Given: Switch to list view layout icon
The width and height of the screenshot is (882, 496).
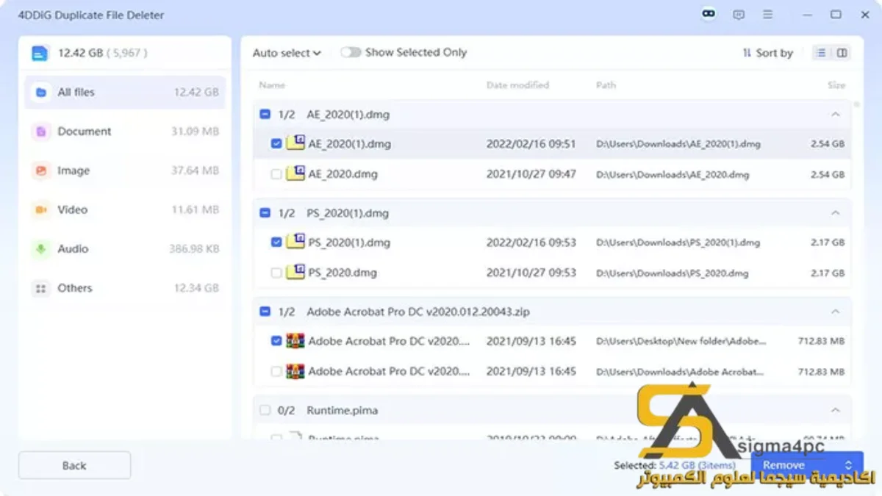Looking at the screenshot, I should (822, 53).
